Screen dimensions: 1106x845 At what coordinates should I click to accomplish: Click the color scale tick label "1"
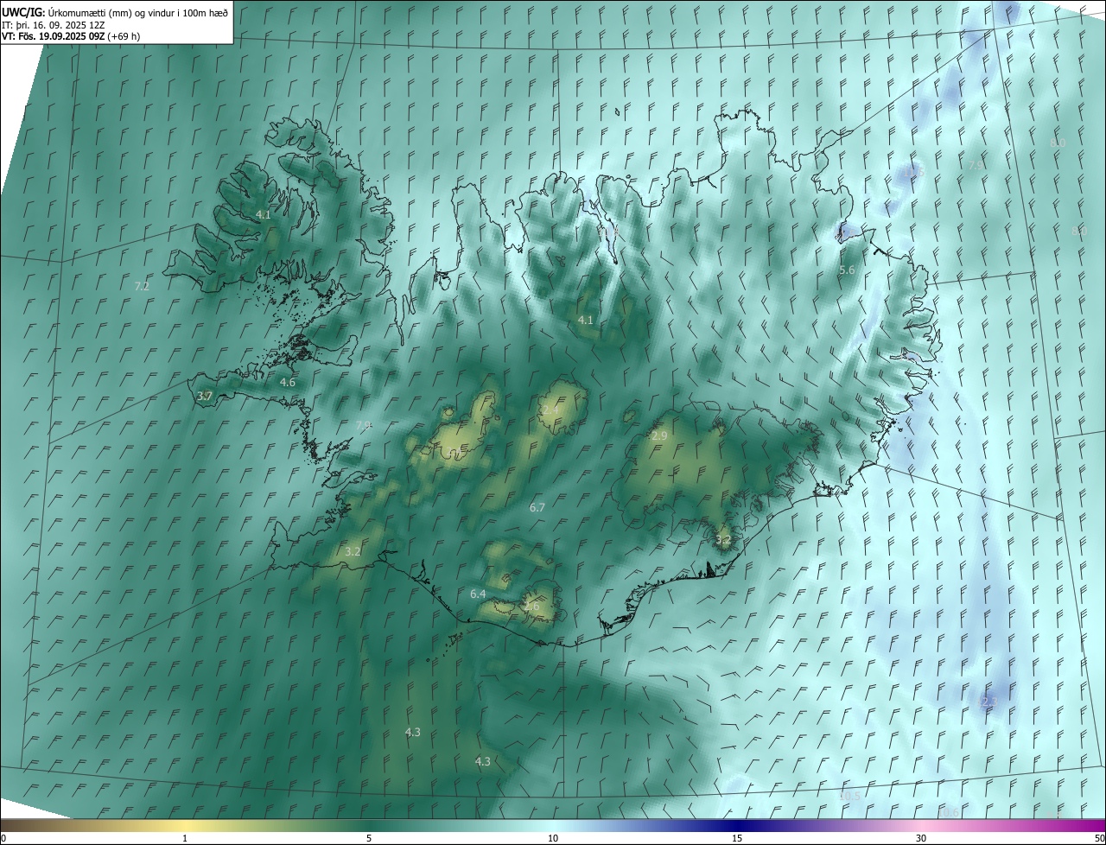coord(185,838)
